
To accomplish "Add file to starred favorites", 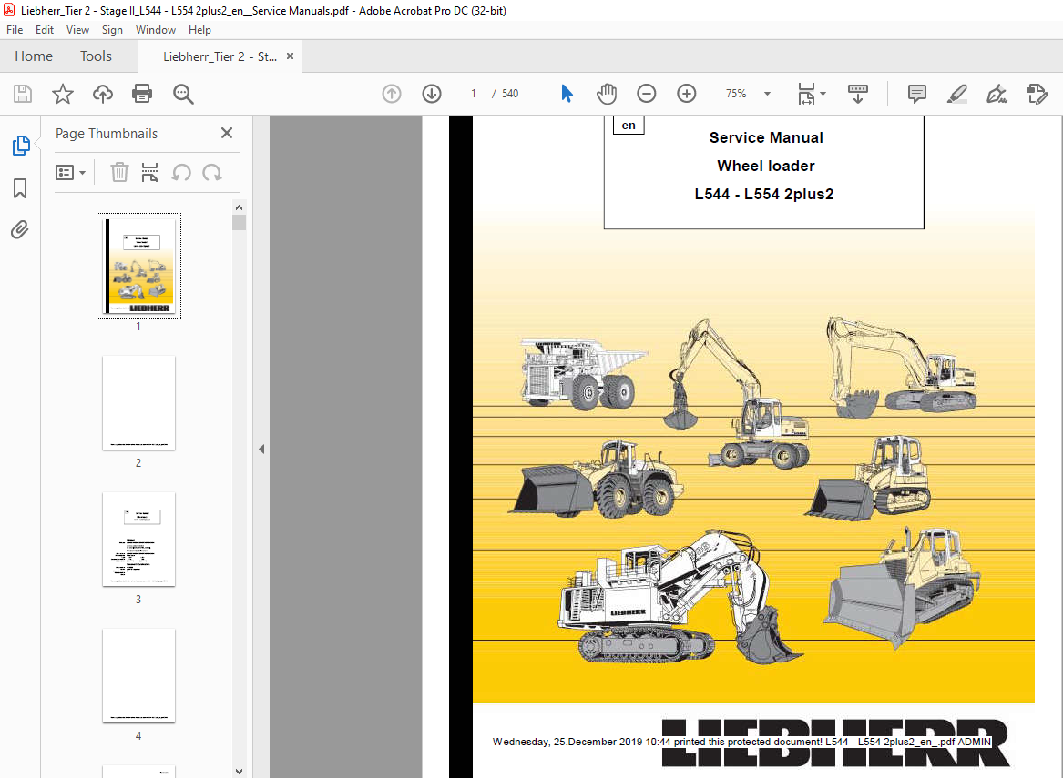I will coord(62,94).
